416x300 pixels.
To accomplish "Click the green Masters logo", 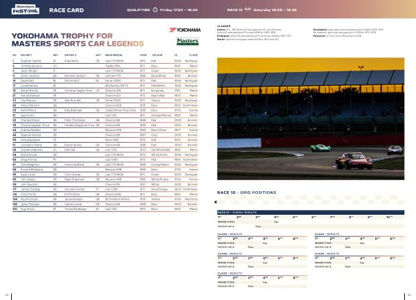I will coord(188,42).
